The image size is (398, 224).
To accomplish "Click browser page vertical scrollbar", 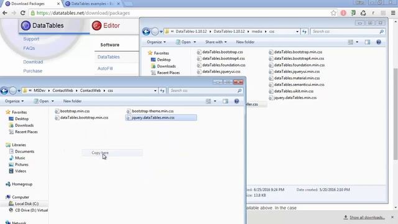I will tap(396, 114).
